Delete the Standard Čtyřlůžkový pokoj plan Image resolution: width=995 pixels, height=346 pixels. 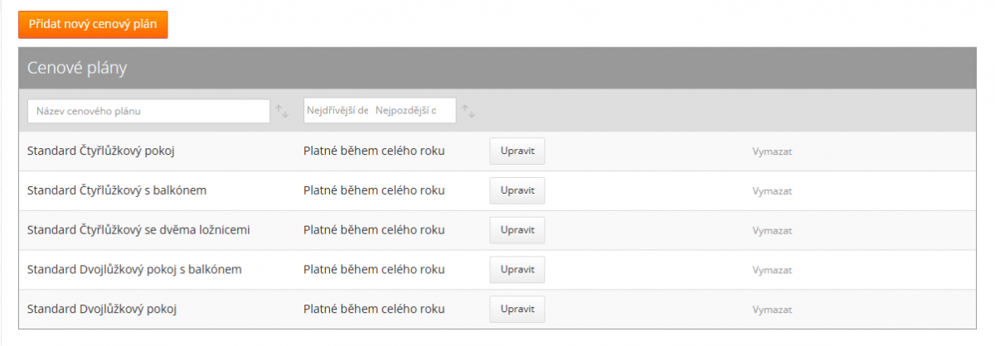(x=772, y=151)
